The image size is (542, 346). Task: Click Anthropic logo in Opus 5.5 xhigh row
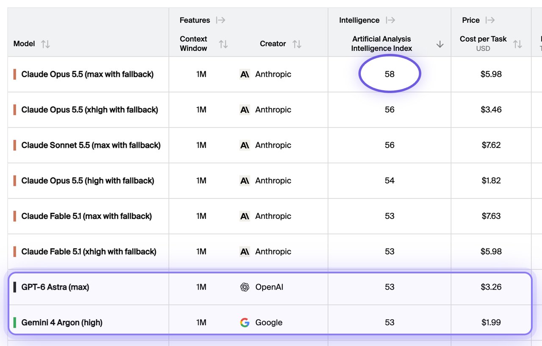coord(245,110)
